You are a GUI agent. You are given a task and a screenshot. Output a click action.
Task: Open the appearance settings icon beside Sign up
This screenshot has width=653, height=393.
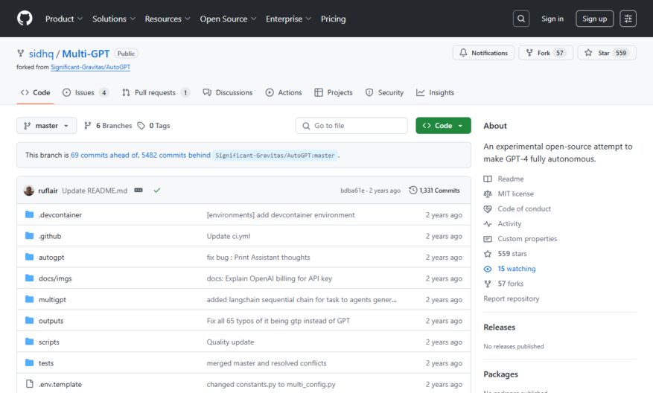point(628,19)
